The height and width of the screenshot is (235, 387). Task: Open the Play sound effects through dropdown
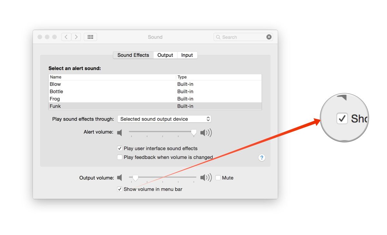pyautogui.click(x=164, y=119)
